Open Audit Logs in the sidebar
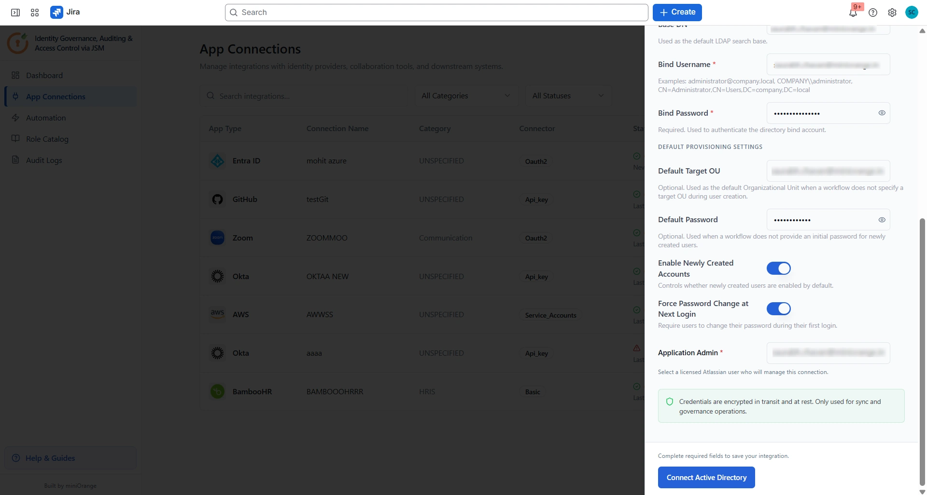This screenshot has height=495, width=927. [x=70, y=160]
